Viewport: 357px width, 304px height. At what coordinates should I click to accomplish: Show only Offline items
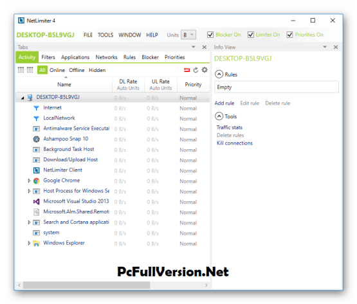pyautogui.click(x=77, y=70)
